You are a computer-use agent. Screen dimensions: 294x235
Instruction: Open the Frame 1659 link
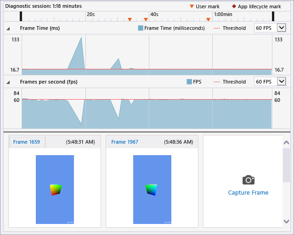point(27,142)
